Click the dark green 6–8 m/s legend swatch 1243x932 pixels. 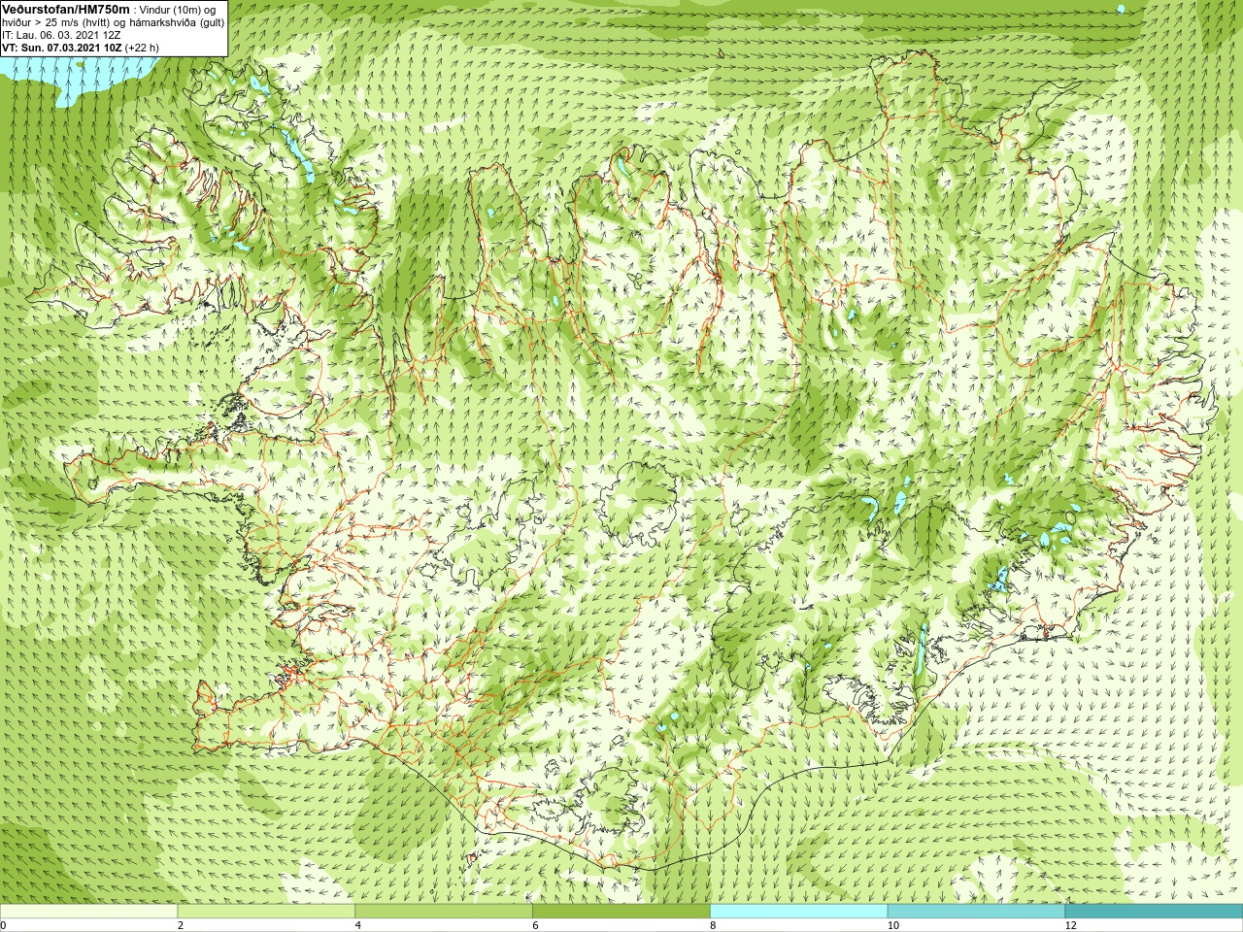(x=621, y=912)
